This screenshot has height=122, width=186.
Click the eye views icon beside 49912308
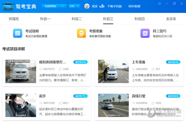(41, 103)
